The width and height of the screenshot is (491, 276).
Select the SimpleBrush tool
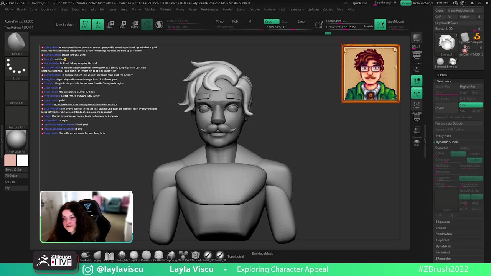tap(477, 38)
